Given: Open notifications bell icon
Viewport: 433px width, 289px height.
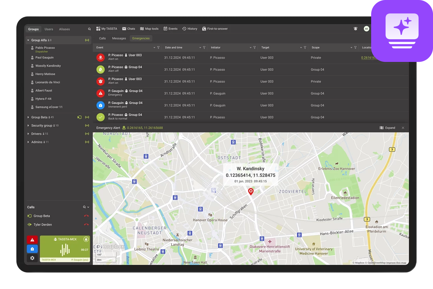Looking at the screenshot, I should (355, 29).
